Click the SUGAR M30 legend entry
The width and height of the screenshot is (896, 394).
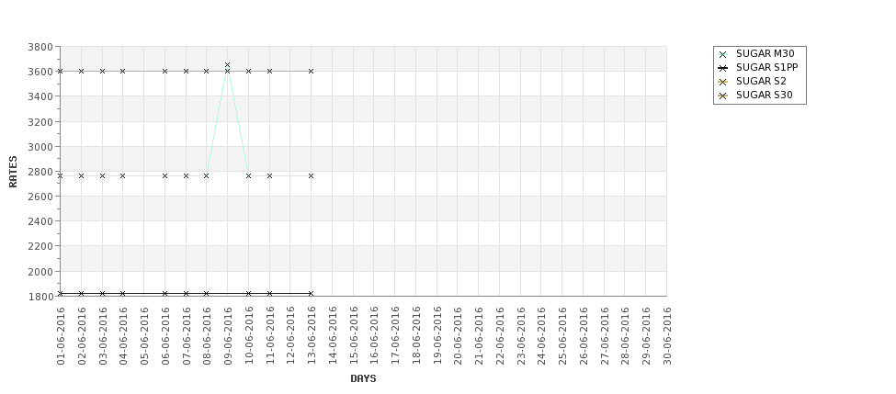[756, 53]
